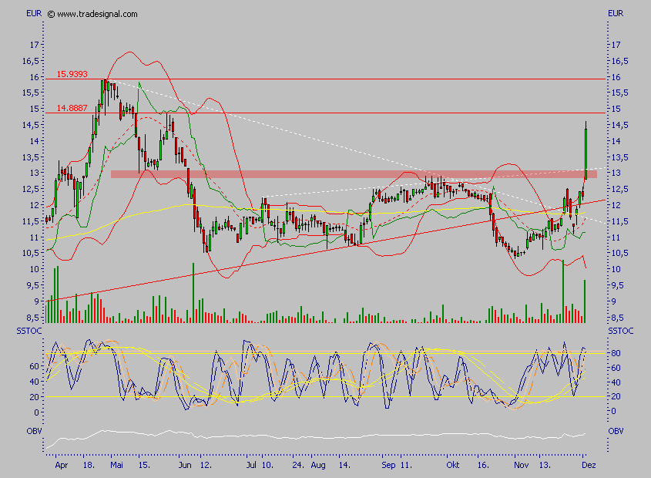Screen dimensions: 651x478
Task: Select the 15.9393 resistance level label
Action: [72, 75]
